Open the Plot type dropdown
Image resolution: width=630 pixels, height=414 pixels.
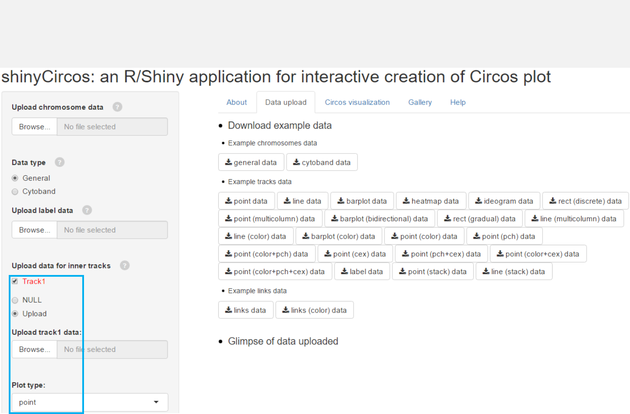coord(90,402)
